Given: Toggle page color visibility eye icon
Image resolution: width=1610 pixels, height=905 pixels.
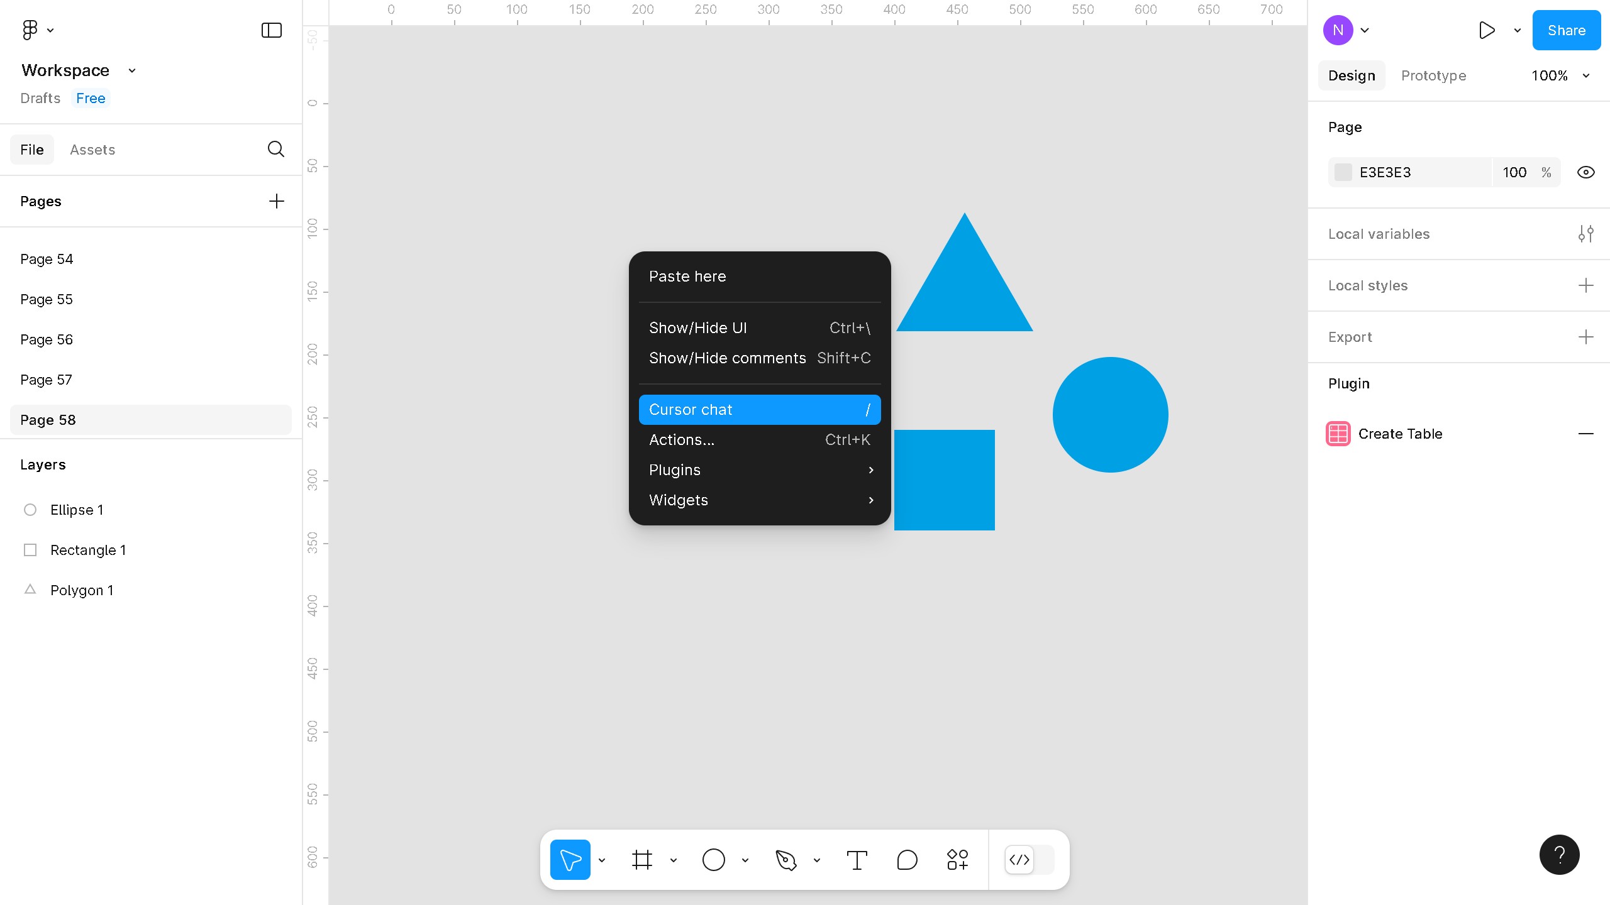Looking at the screenshot, I should pos(1585,172).
